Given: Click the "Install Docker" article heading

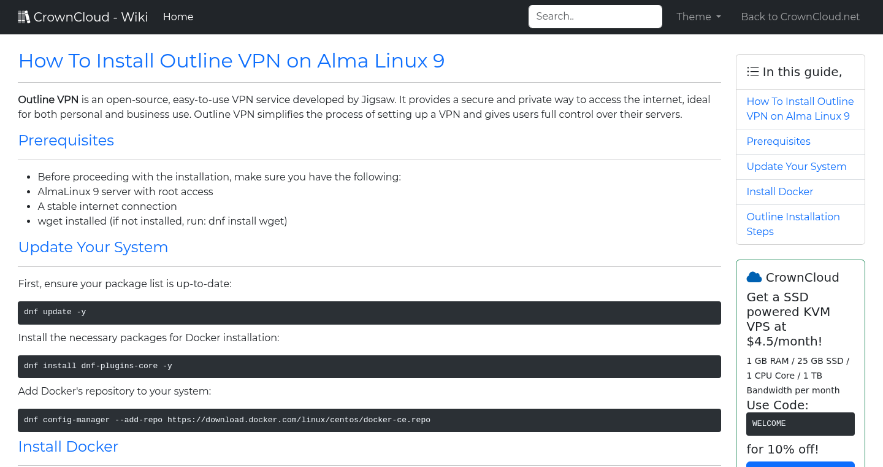Looking at the screenshot, I should [x=68, y=447].
